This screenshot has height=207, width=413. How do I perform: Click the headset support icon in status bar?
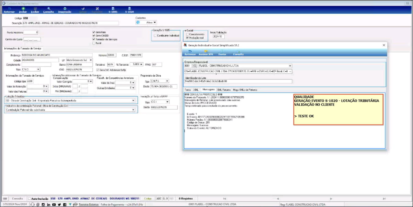(33, 205)
